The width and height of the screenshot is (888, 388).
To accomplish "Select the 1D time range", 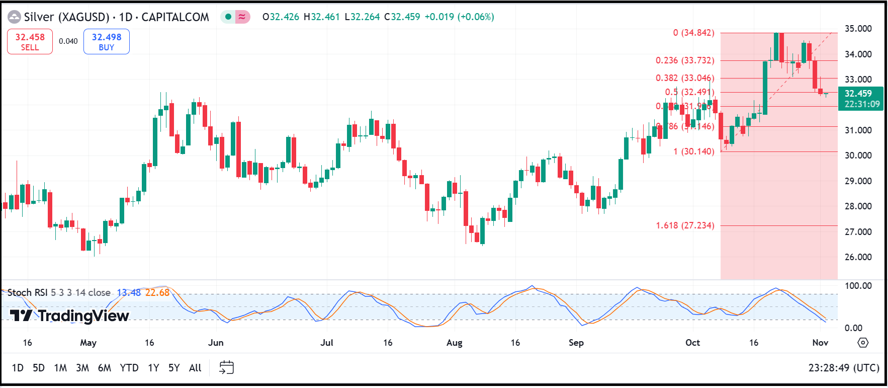I will (x=18, y=368).
